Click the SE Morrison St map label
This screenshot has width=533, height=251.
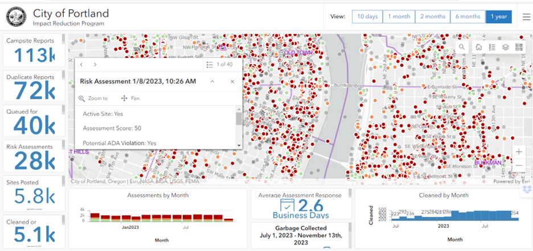[x=462, y=166]
